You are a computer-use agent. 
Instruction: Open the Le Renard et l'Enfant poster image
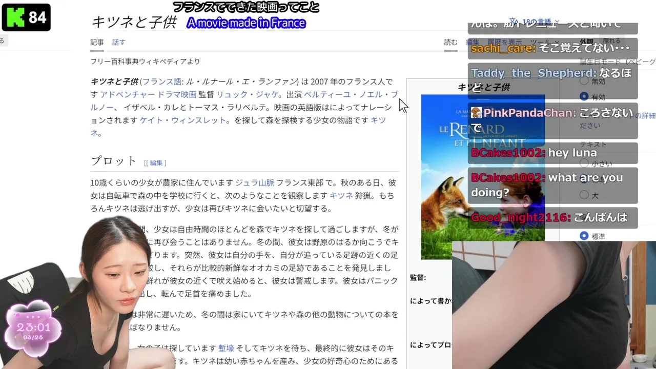pos(483,177)
